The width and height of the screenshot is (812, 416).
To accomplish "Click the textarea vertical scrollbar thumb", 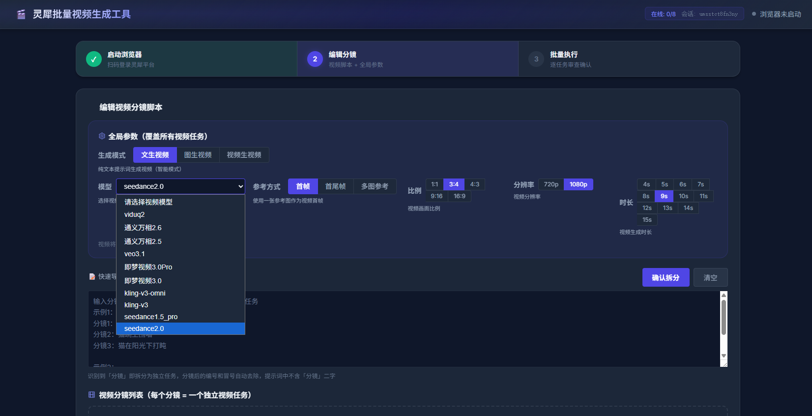I will pyautogui.click(x=724, y=318).
